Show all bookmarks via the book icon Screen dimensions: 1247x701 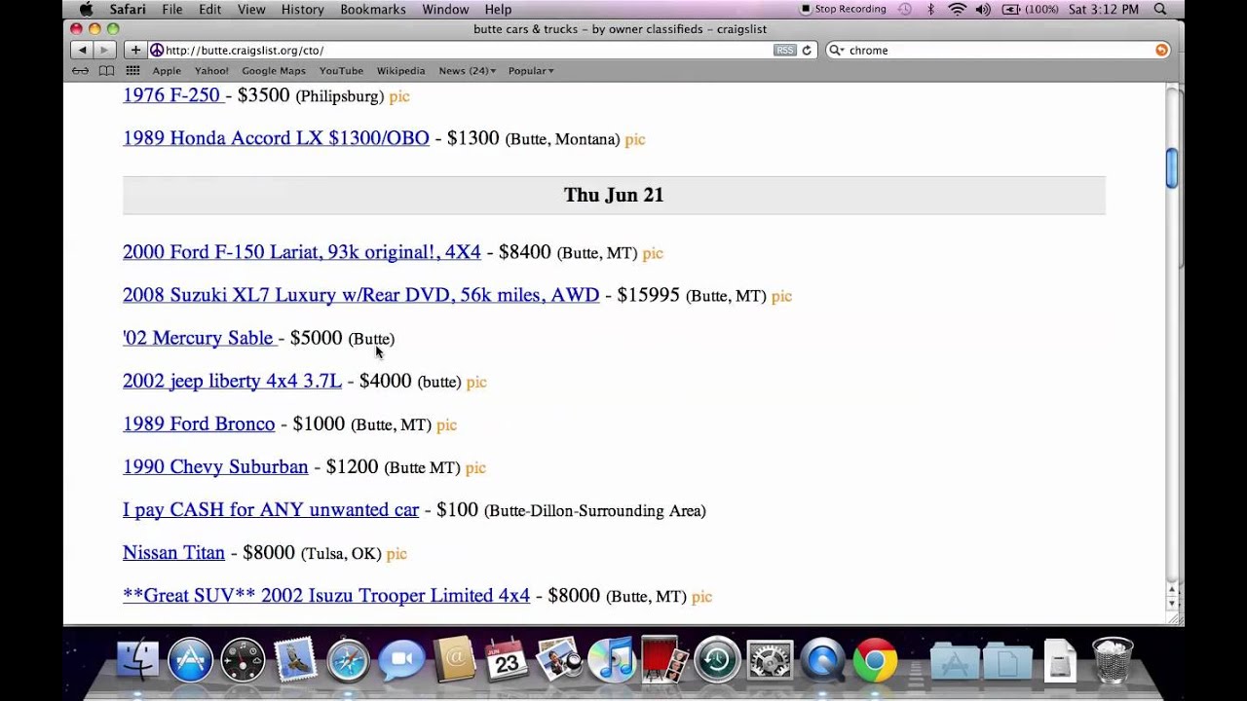tap(107, 70)
